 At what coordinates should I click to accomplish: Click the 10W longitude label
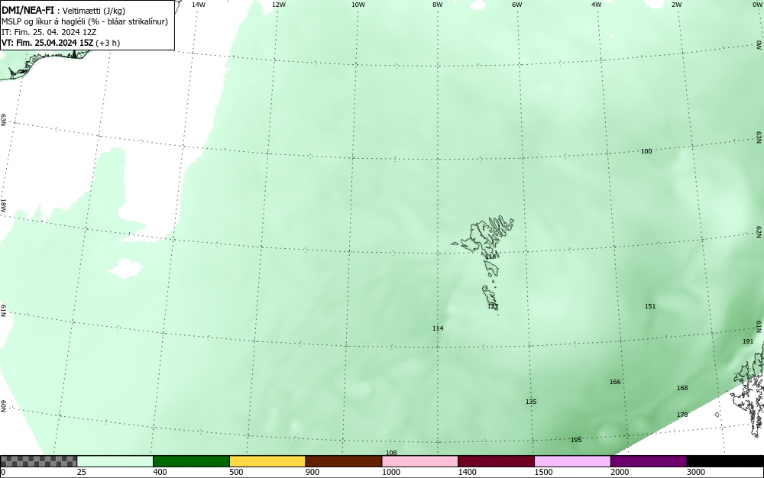pyautogui.click(x=358, y=5)
